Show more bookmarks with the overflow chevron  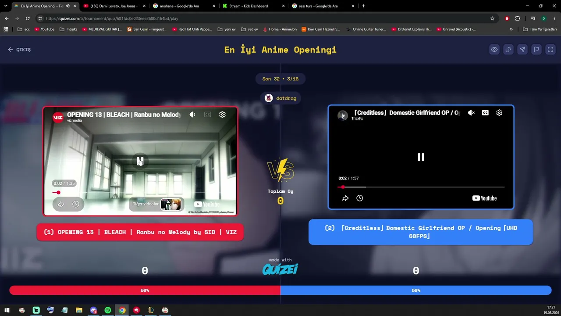[511, 29]
